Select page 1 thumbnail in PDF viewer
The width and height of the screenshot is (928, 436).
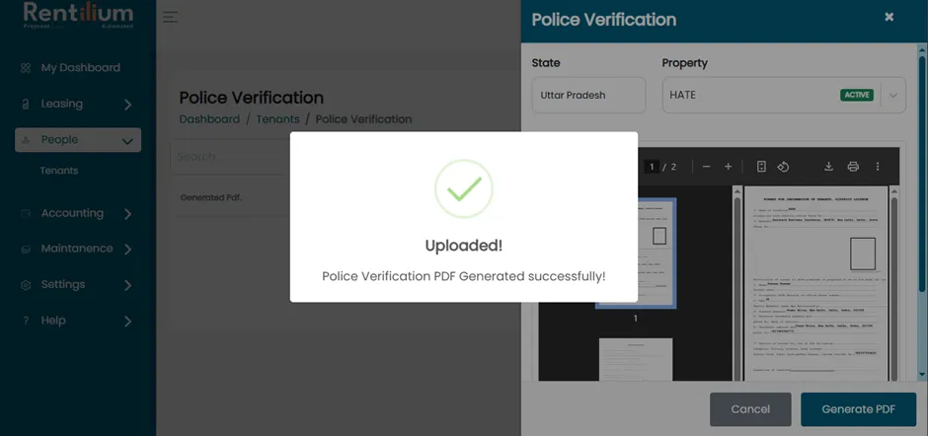click(635, 254)
